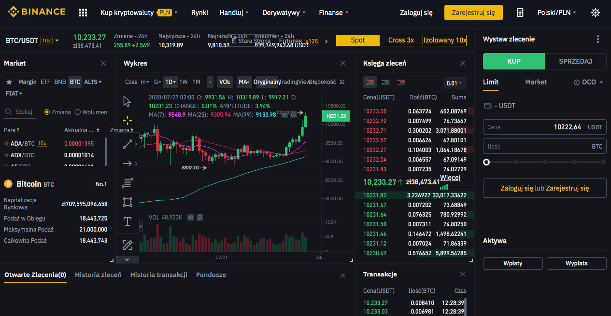Switch to the Historia transakcji tab
Screen dimensions: 611x316
point(158,275)
